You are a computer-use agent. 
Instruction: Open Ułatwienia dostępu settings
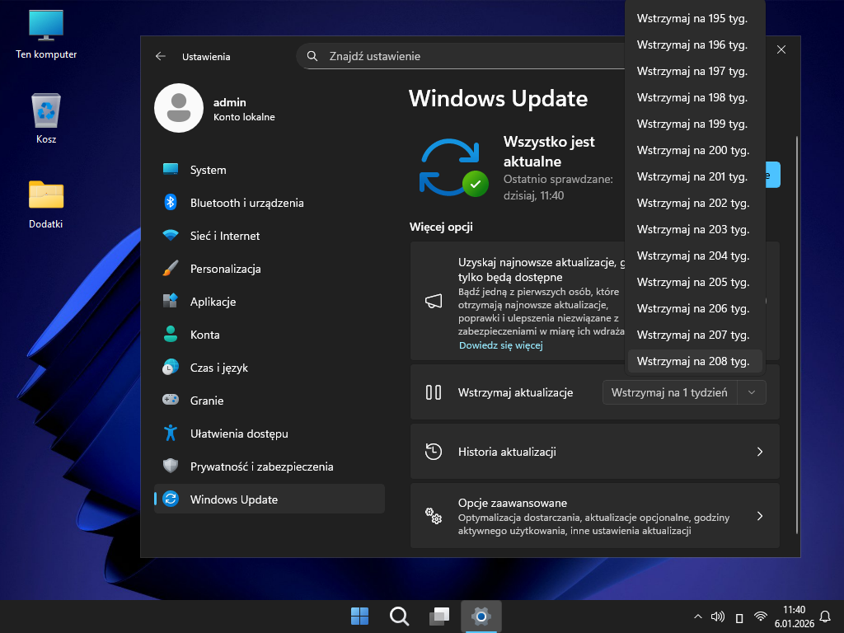(239, 434)
